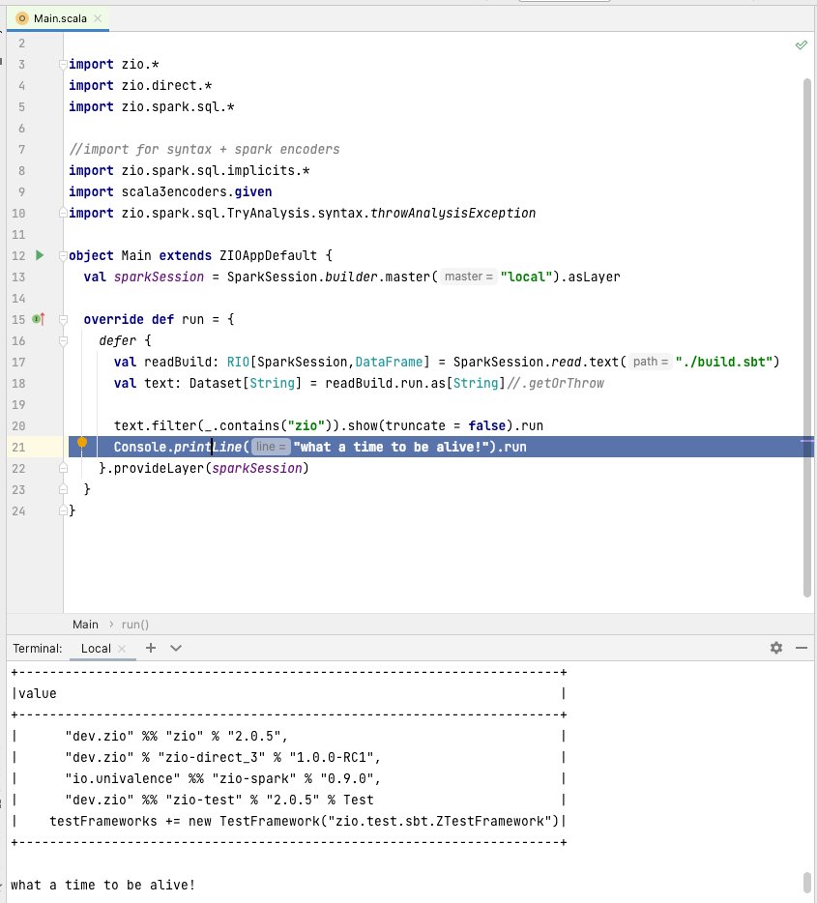Click the Main breadcrumb link
817x903 pixels.
[86, 624]
